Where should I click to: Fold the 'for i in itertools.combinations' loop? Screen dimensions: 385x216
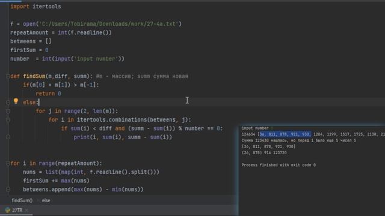(8, 120)
